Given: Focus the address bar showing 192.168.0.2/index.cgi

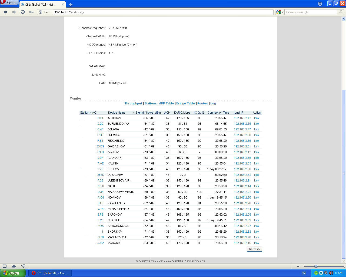Looking at the screenshot, I should coord(164,12).
